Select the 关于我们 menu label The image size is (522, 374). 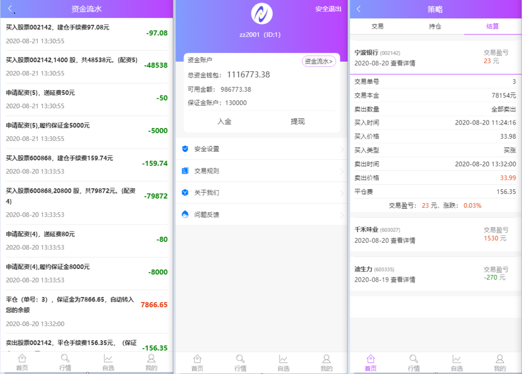[x=207, y=193]
